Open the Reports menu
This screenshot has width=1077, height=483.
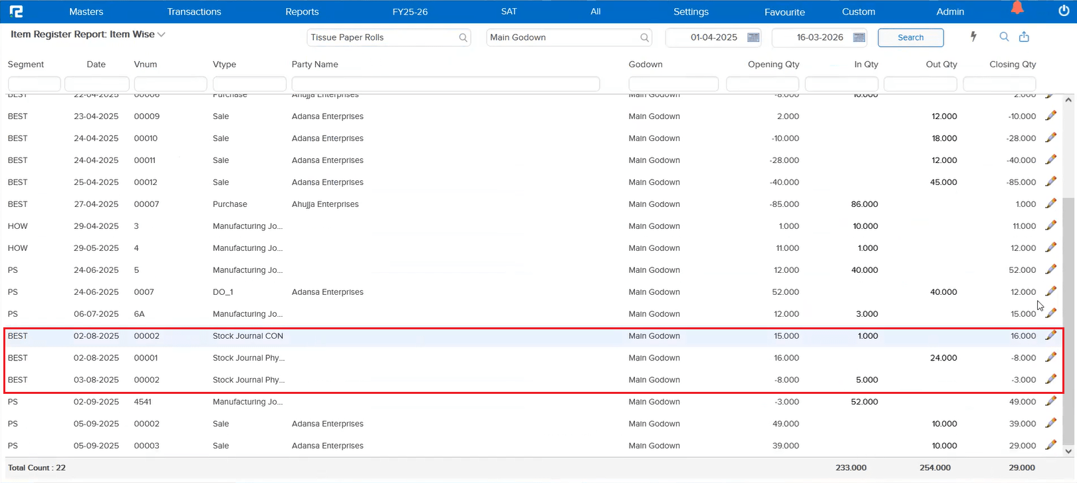pyautogui.click(x=302, y=11)
